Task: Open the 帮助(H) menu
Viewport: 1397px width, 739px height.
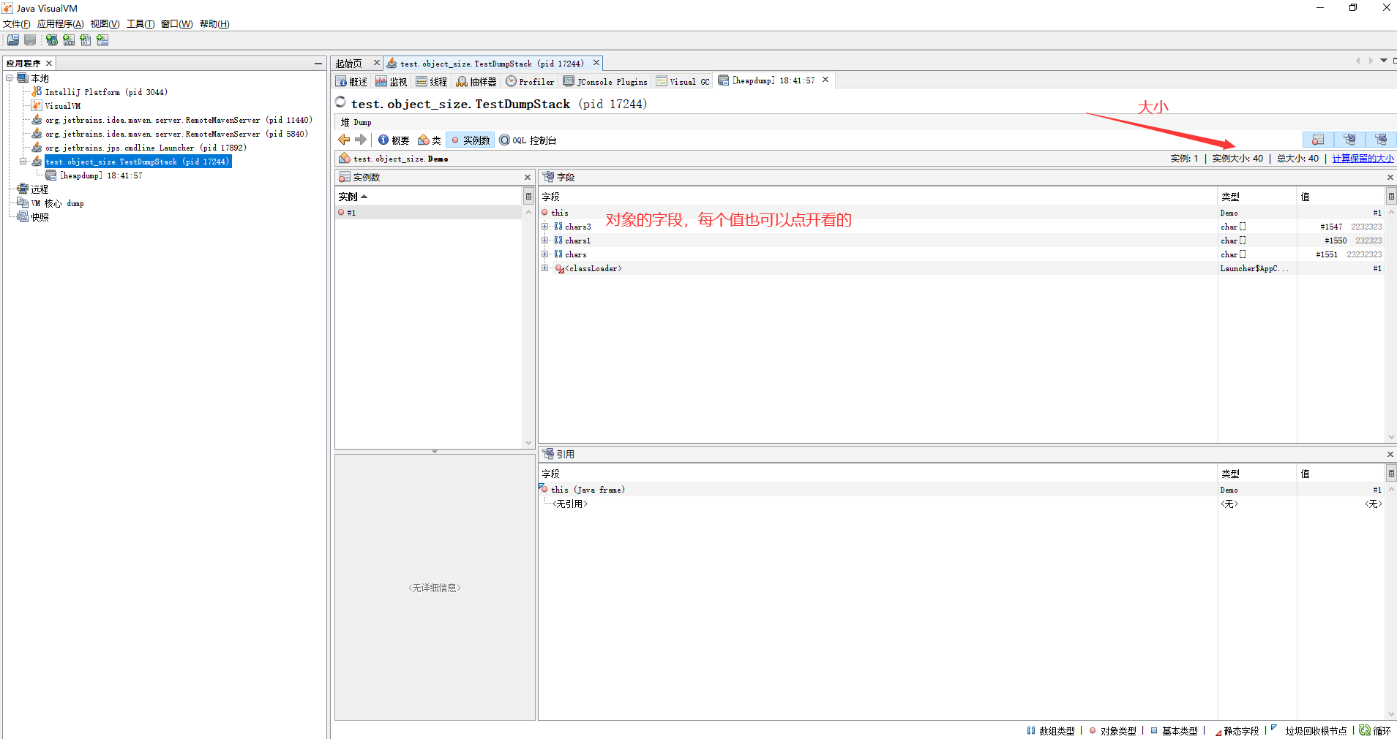Action: [x=214, y=24]
